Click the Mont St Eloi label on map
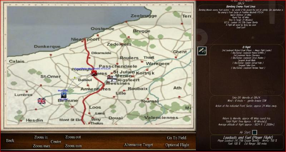Image resolution: width=286 pixels, height=152 pixels. point(70,120)
